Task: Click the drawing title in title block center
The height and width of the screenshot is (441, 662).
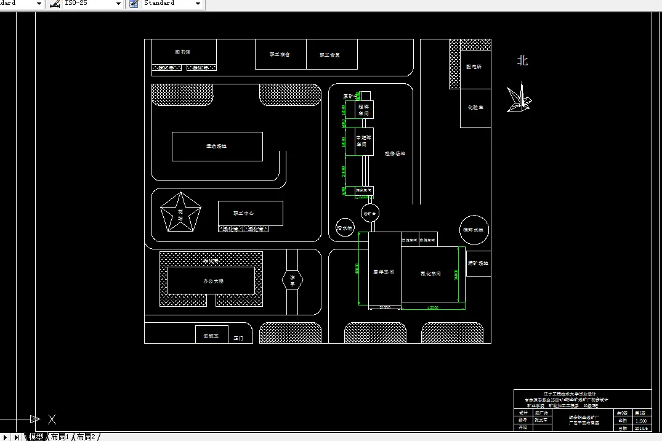Action: [584, 420]
